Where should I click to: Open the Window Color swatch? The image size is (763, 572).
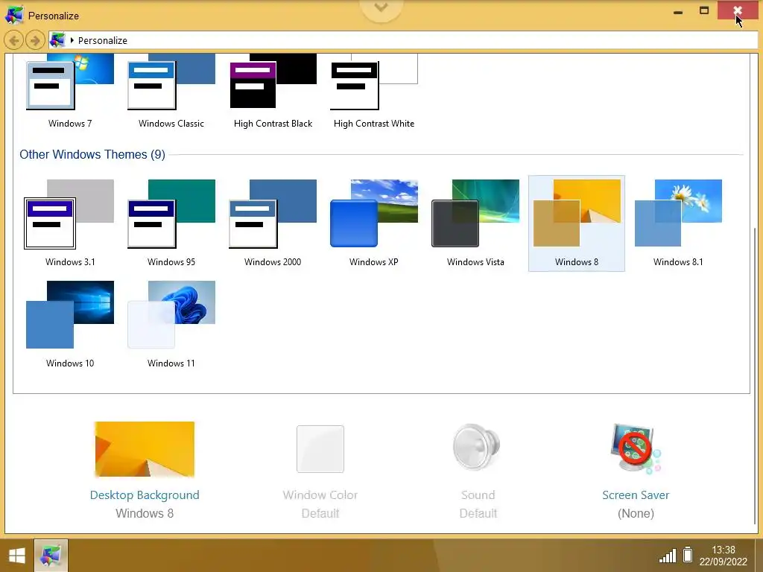click(x=320, y=449)
